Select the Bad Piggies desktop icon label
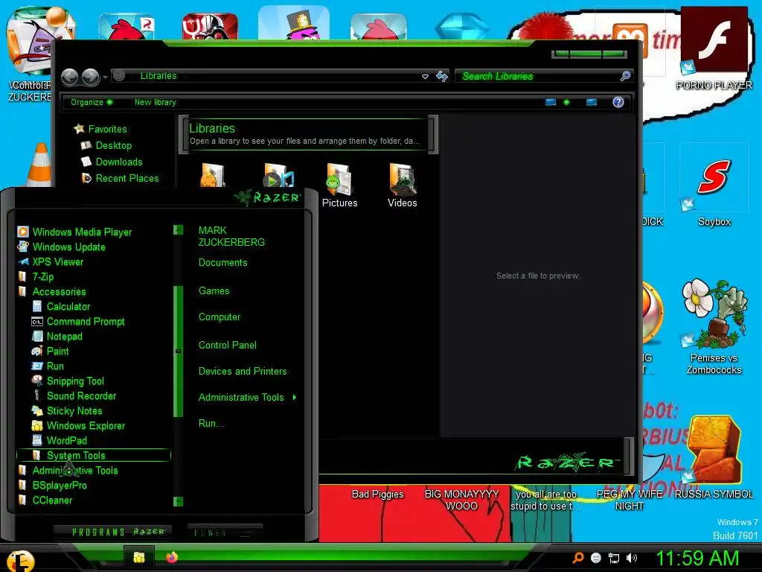The width and height of the screenshot is (762, 572). [377, 495]
